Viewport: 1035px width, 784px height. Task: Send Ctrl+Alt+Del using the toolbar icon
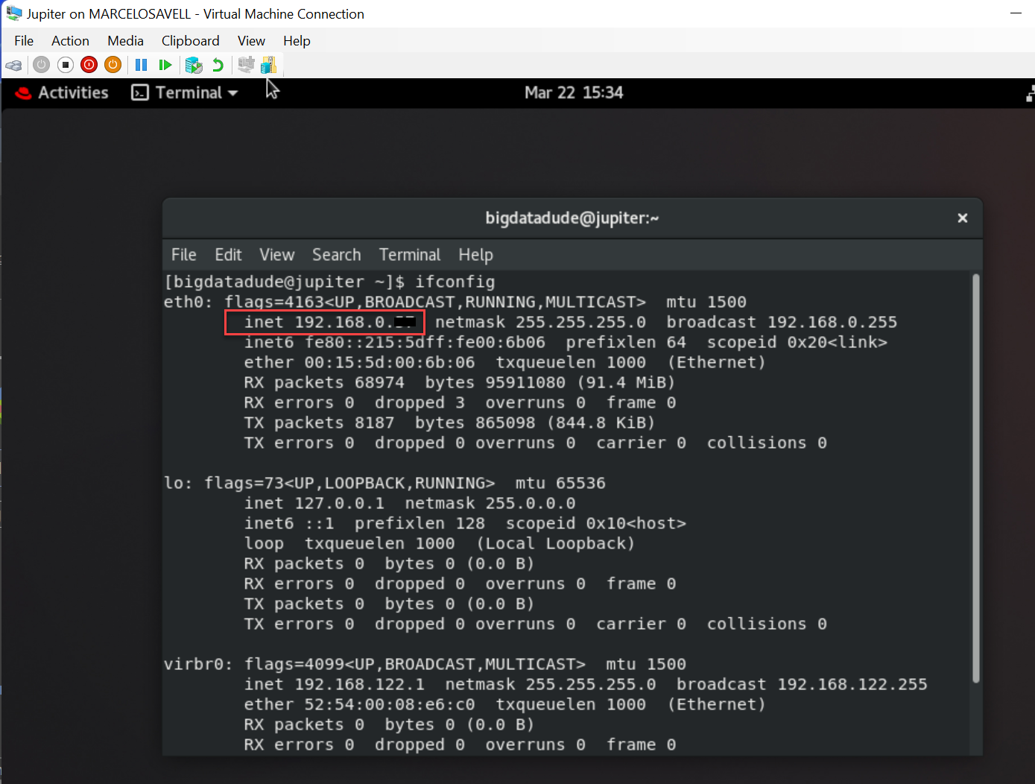point(13,66)
